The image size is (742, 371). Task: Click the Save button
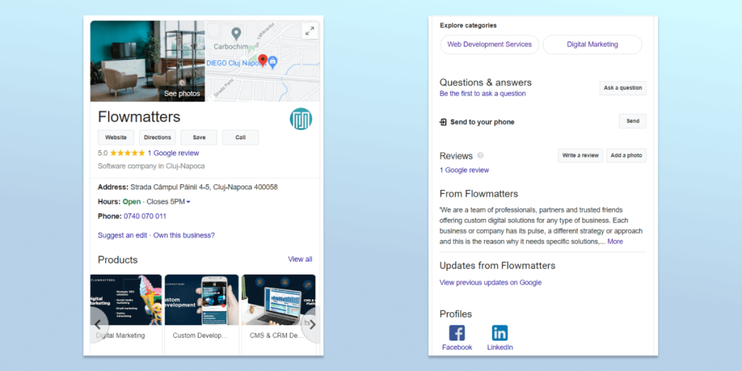point(199,137)
